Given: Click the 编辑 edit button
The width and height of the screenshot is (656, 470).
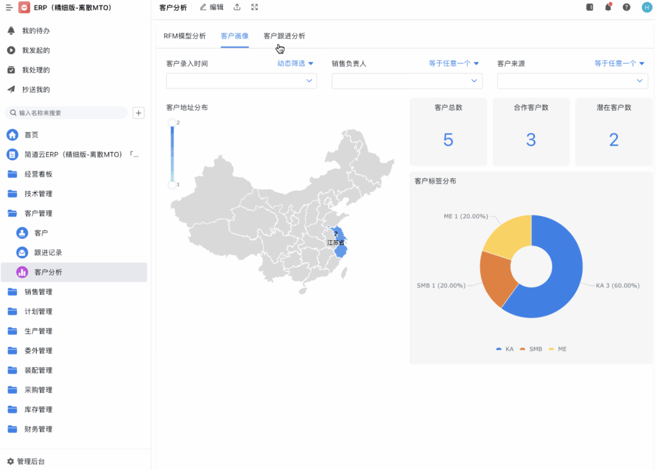Looking at the screenshot, I should pos(211,7).
